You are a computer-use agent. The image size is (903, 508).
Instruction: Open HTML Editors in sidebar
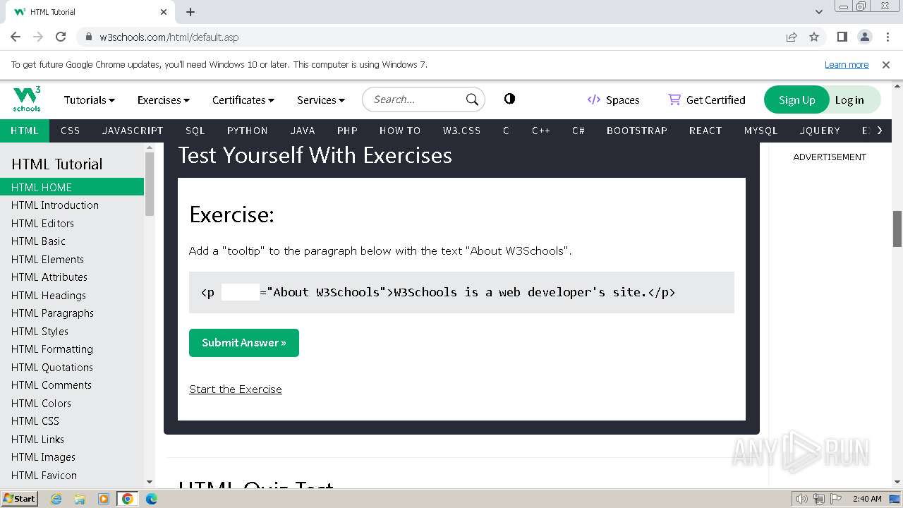click(x=72, y=223)
